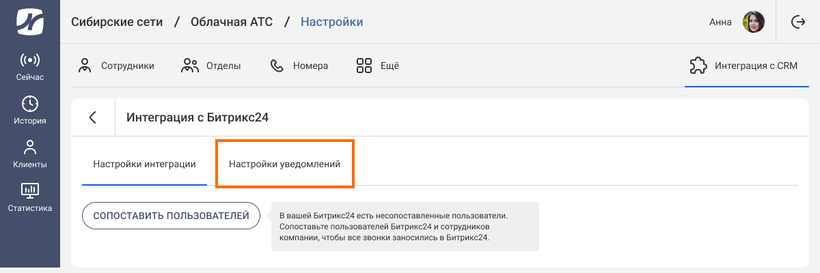Select the Интеграция с CRM tab
820x273 pixels.
coord(747,66)
